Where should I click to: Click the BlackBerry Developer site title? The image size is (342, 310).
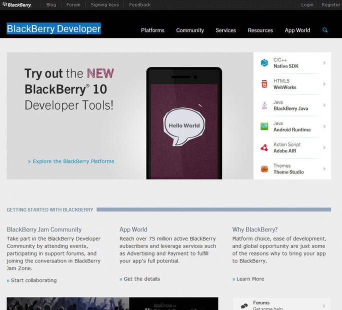coord(53,28)
